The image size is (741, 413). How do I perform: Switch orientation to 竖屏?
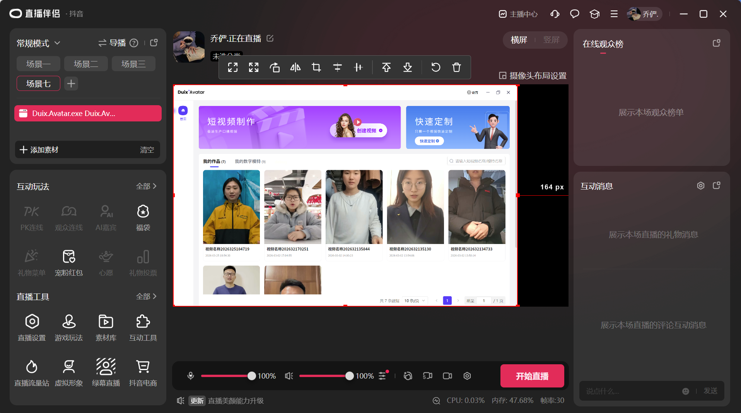551,40
